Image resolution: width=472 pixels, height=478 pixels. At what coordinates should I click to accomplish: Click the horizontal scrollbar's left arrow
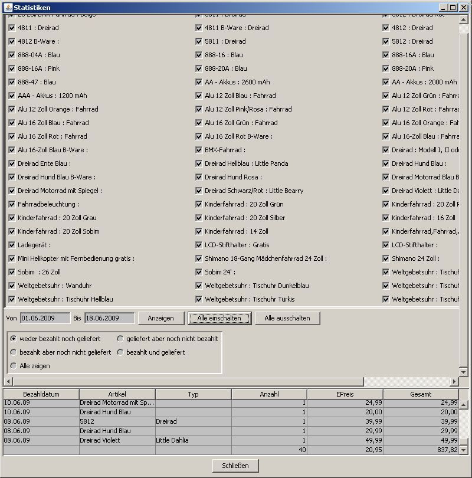click(8, 381)
